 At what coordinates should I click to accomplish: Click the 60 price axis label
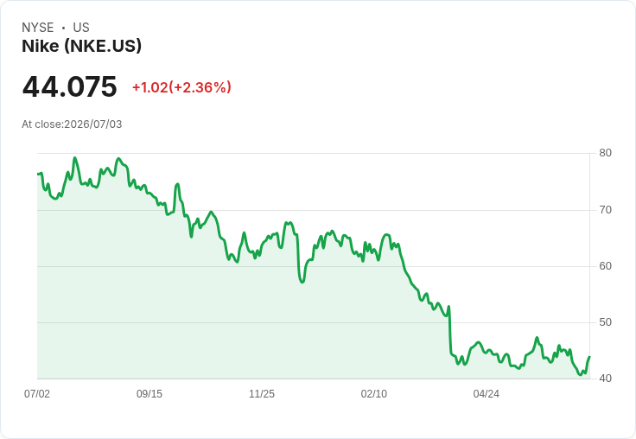pyautogui.click(x=605, y=266)
